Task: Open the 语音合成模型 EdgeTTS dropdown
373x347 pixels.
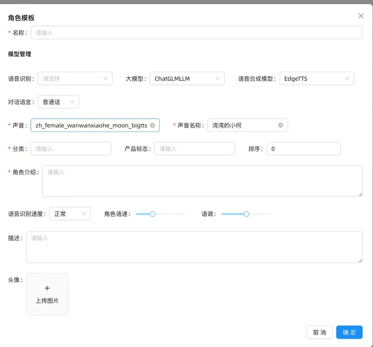Action: click(317, 78)
